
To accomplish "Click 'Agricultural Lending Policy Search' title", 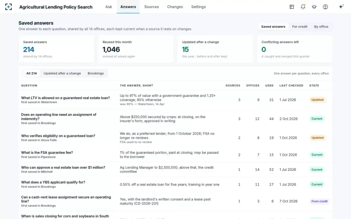I will click(56, 7).
